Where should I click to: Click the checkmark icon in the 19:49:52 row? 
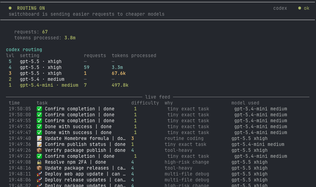(x=39, y=127)
